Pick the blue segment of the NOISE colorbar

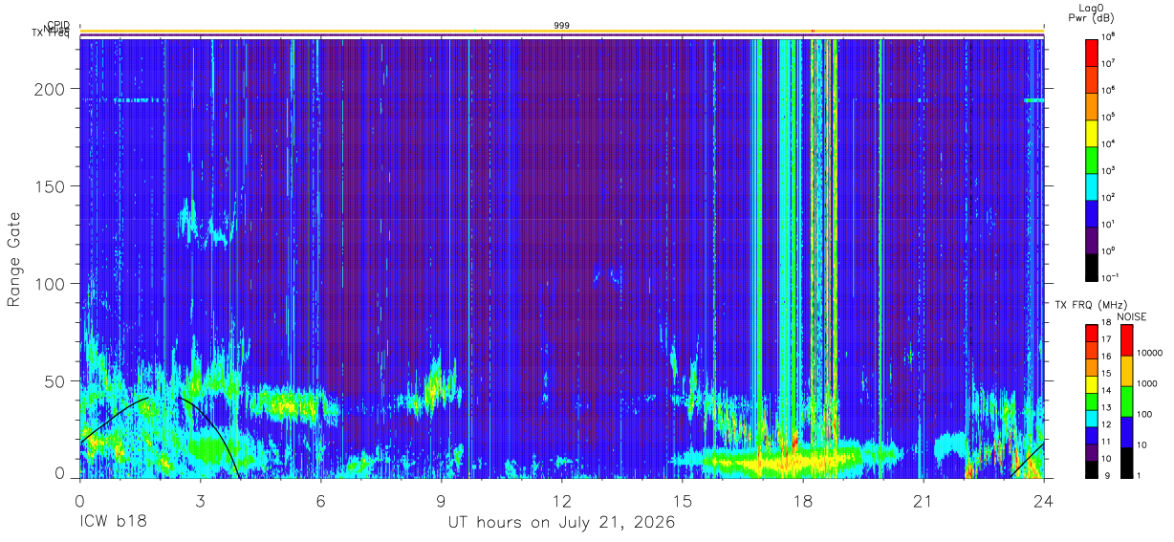click(x=1126, y=432)
